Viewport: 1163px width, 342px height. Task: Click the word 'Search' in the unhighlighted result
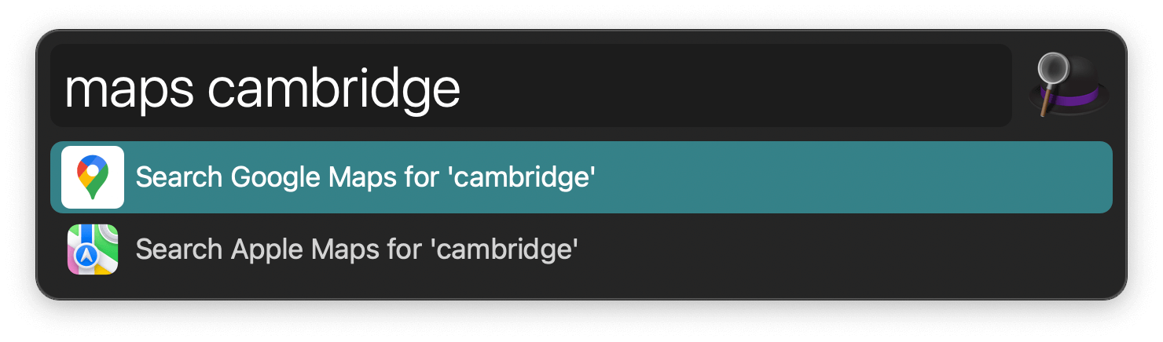179,249
